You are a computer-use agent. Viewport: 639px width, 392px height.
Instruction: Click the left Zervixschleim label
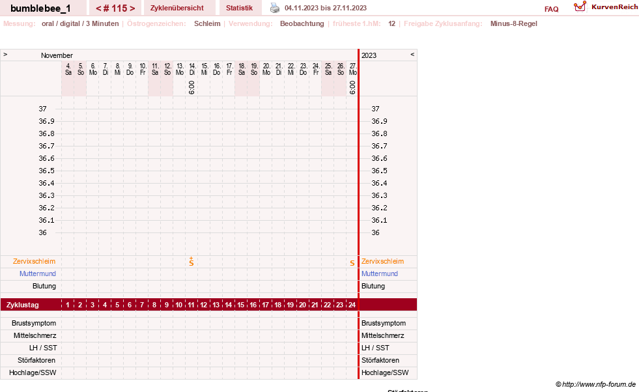[34, 262]
